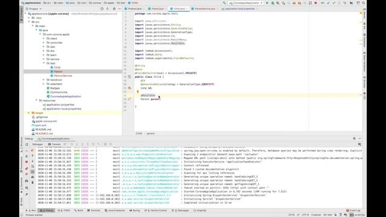Open the Run tool window button
Image resolution: width=386 pixels, height=217 pixels.
click(x=31, y=210)
